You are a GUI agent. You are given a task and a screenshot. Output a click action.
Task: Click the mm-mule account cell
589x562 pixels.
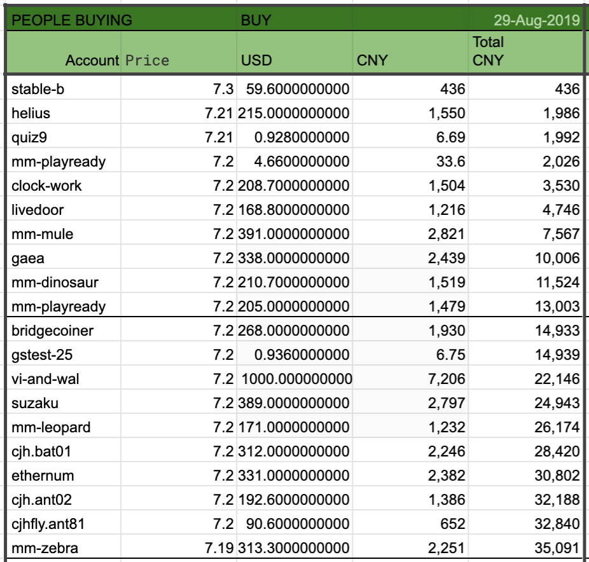click(64, 234)
